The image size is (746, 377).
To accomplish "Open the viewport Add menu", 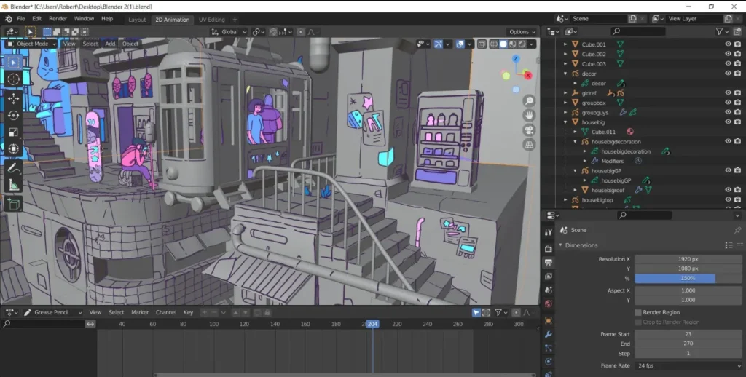I will click(x=110, y=44).
